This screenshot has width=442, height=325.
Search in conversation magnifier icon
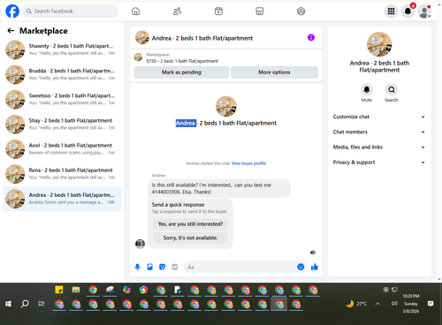click(x=392, y=89)
